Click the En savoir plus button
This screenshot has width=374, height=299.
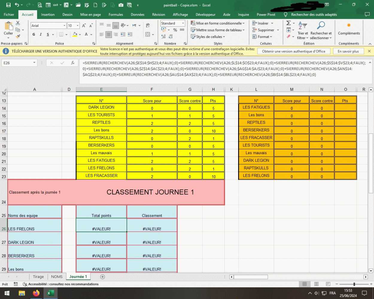348,51
